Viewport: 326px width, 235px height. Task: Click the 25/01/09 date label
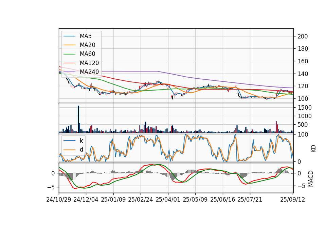point(113,200)
